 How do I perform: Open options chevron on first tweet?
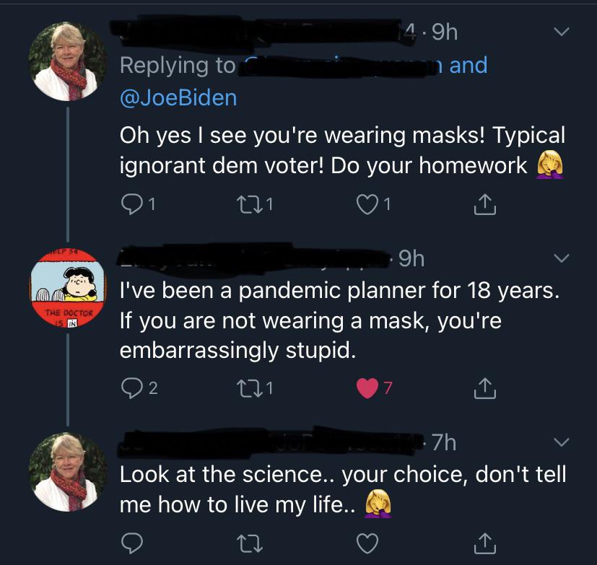562,32
